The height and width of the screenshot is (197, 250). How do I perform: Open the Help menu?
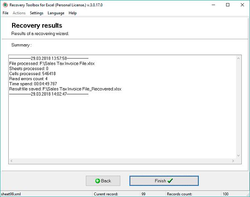tap(72, 13)
